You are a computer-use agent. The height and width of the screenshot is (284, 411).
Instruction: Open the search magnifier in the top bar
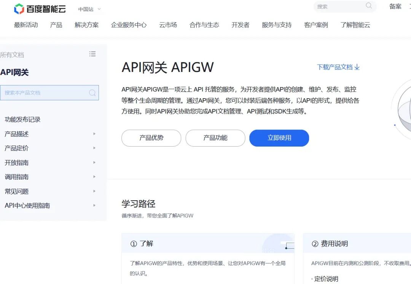tap(368, 6)
